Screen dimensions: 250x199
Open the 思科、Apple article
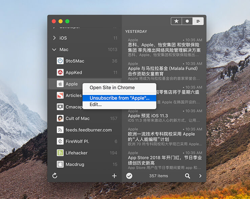[x=164, y=47]
